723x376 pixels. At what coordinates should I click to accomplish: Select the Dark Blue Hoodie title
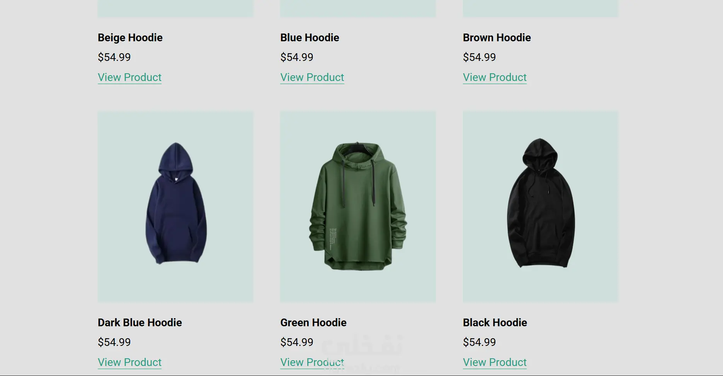click(x=140, y=322)
